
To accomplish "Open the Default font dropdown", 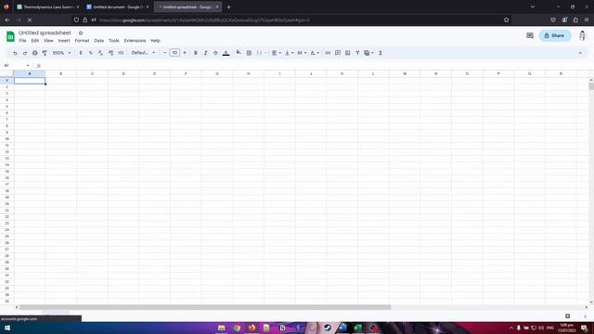I will [143, 53].
